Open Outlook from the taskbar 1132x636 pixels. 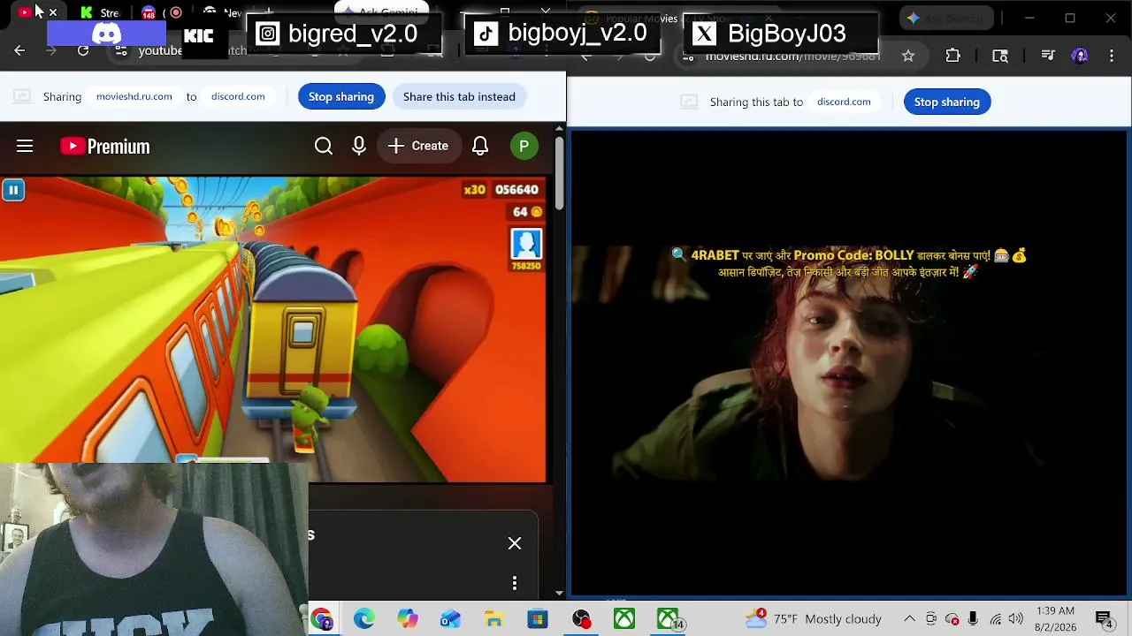[451, 619]
